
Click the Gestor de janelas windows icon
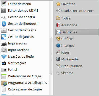click(x=4, y=37)
